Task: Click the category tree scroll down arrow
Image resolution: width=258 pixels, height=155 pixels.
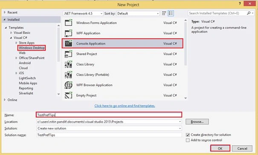Action: pyautogui.click(x=58, y=94)
